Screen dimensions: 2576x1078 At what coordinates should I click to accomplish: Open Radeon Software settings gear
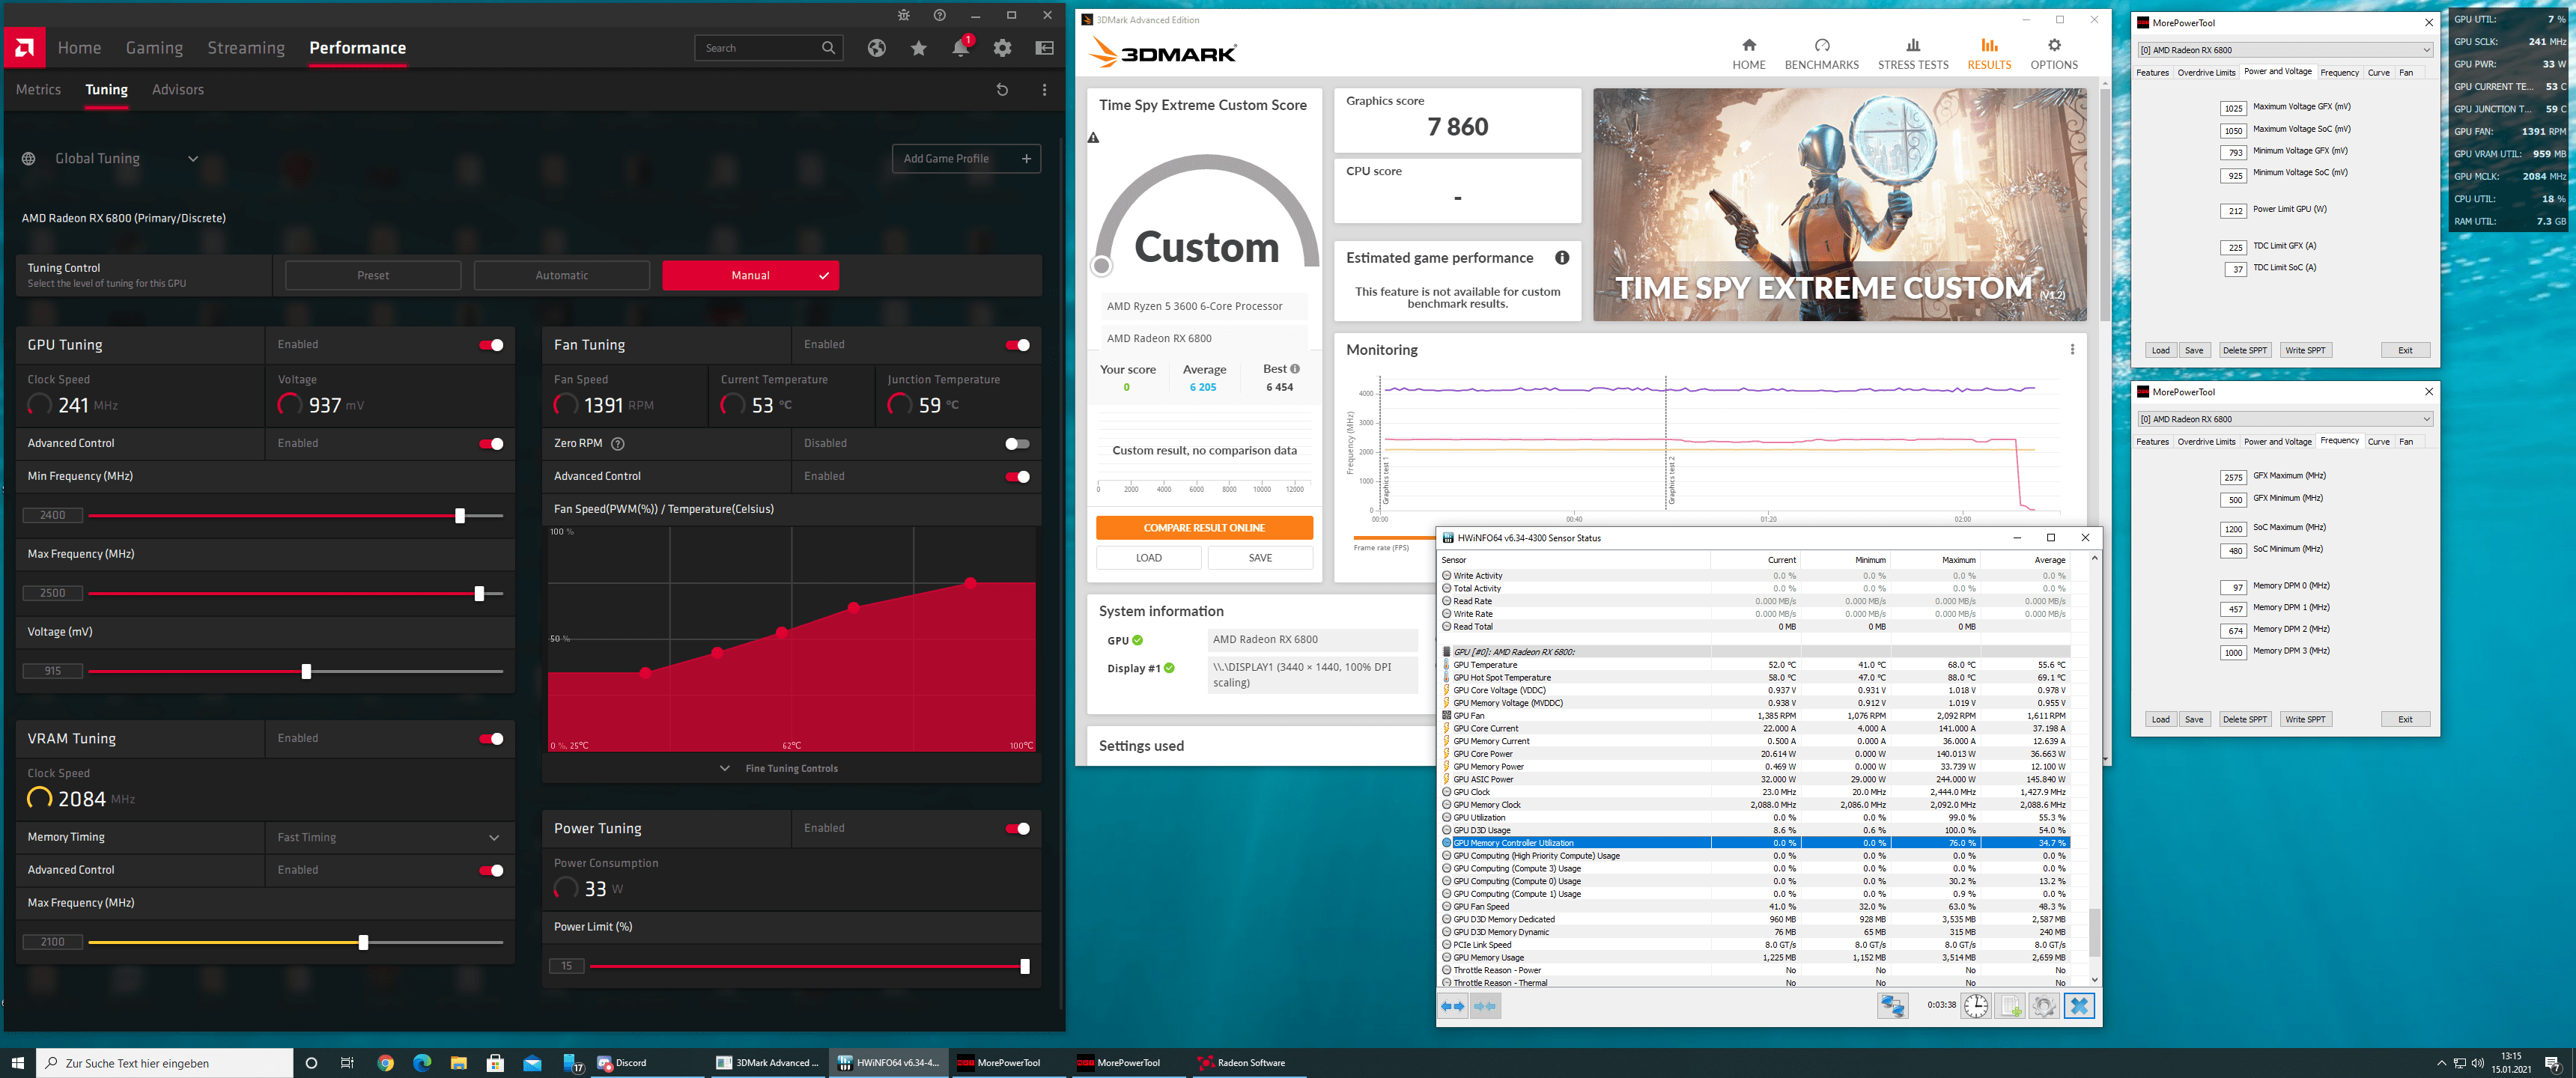click(1002, 48)
